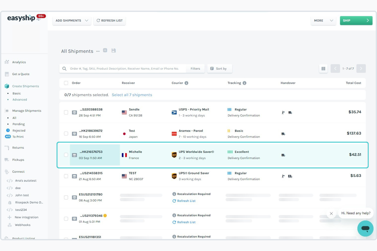Click the $137.63 total cost value
377x251 pixels.
tap(354, 133)
